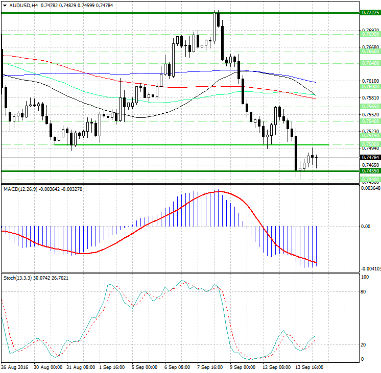Click the tallest candle at the 0.77275 peak
This screenshot has width=381, height=373.
218,19
